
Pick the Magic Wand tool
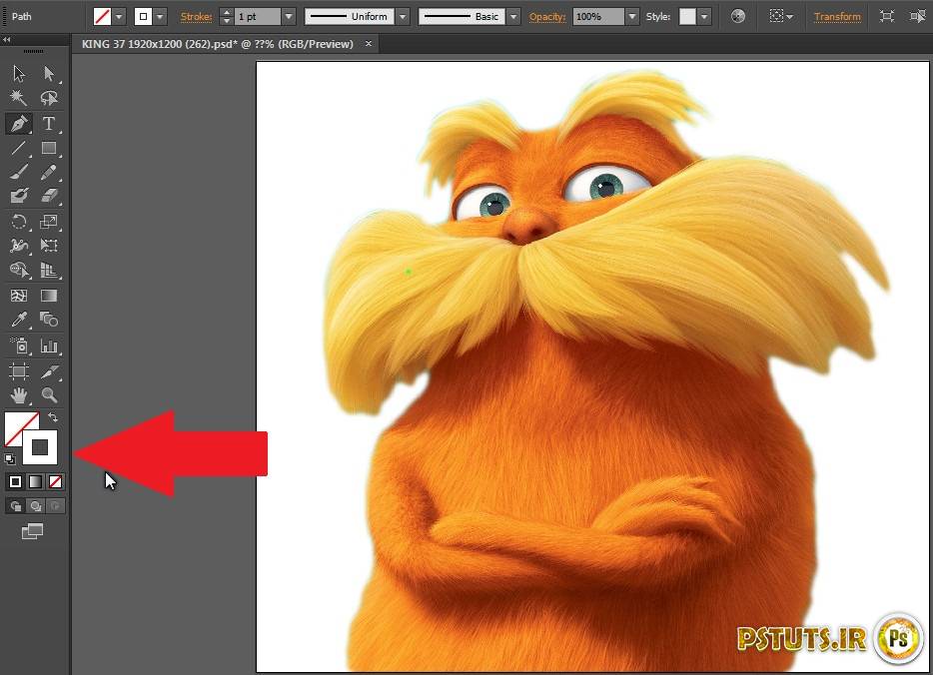coord(19,98)
